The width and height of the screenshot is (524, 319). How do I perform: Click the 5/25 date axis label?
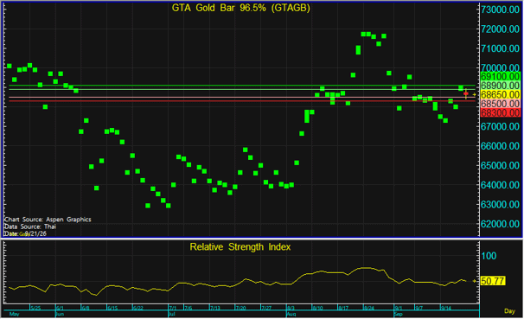(x=35, y=308)
